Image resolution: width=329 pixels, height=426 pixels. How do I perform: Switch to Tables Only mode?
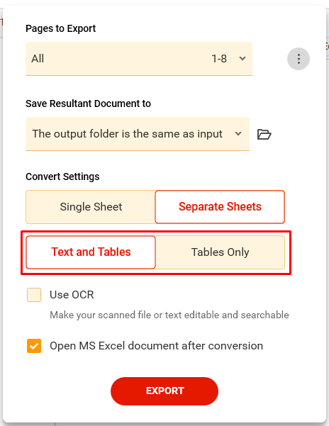click(x=220, y=252)
